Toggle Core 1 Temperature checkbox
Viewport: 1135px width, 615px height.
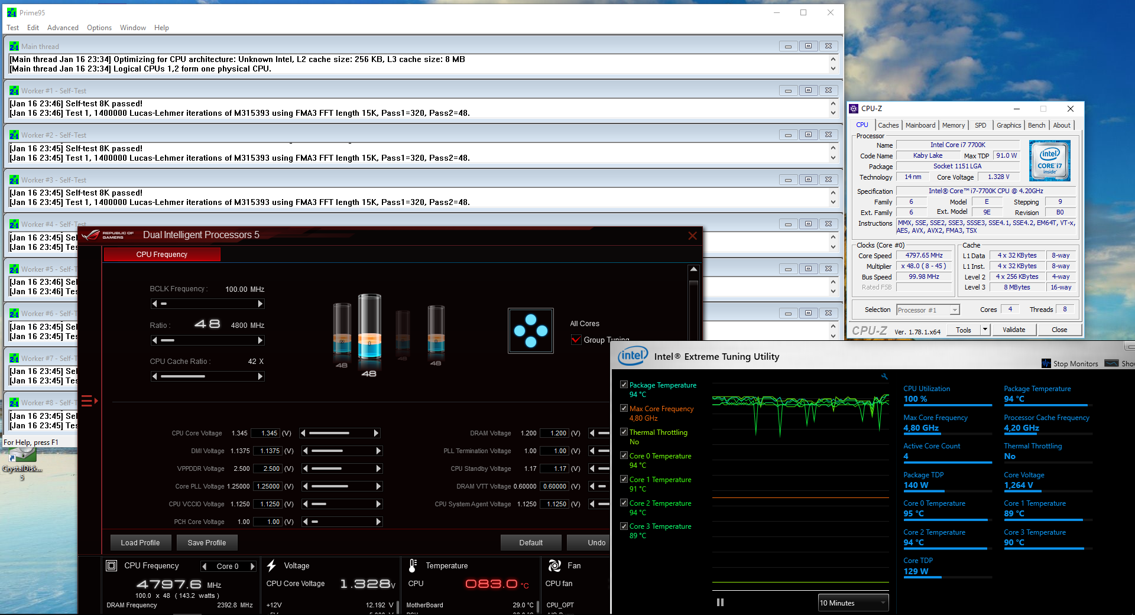[624, 479]
